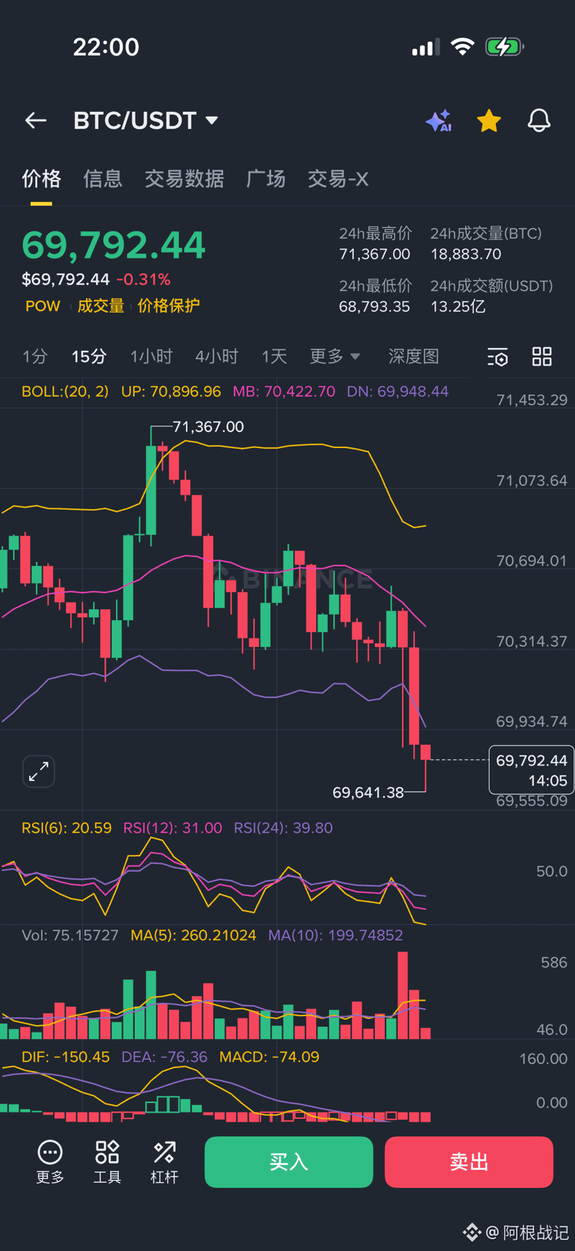Screen dimensions: 575x1251
Task: Select the 1小时 timeframe
Action: [x=151, y=357]
